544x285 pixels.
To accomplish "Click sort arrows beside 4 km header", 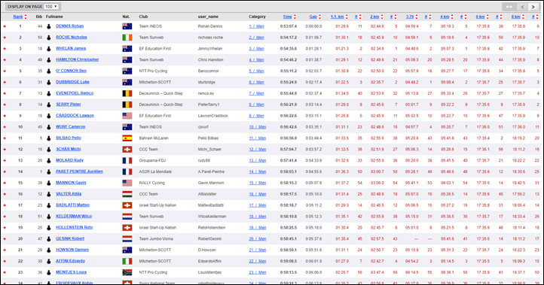I will click(x=452, y=17).
